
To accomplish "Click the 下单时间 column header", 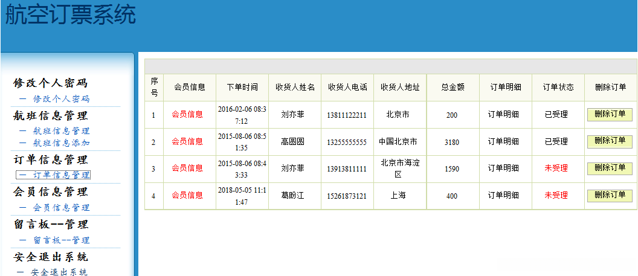I will coord(242,88).
